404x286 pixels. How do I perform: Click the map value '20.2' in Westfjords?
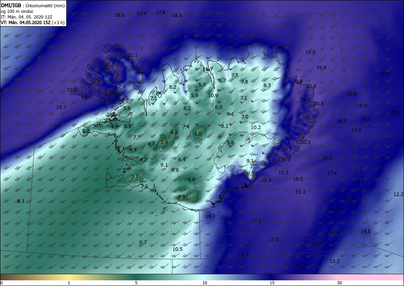(x=110, y=64)
